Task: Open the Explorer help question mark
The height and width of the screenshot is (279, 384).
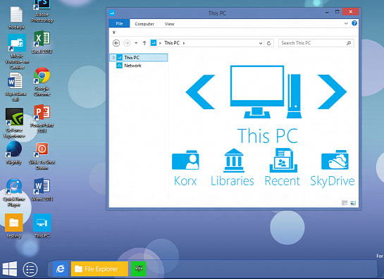Action: coord(354,23)
